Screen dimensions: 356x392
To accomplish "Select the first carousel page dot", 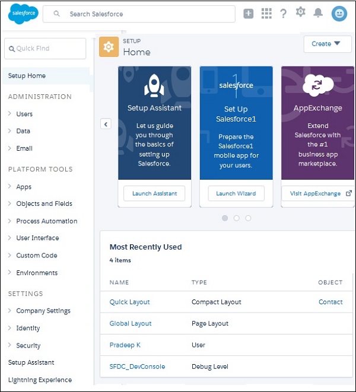I will coord(225,218).
